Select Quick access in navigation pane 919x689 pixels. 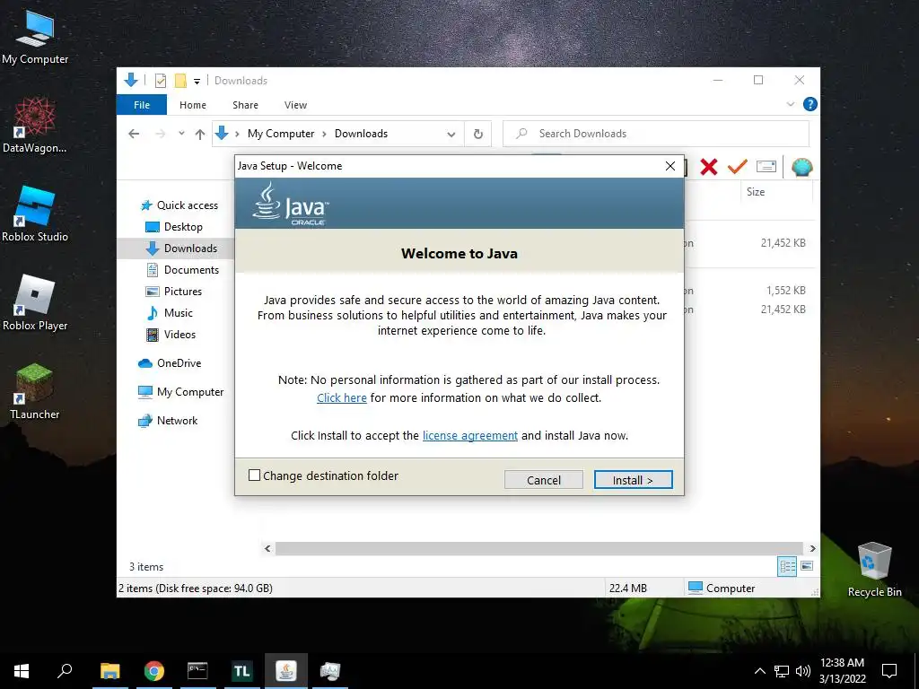179,205
